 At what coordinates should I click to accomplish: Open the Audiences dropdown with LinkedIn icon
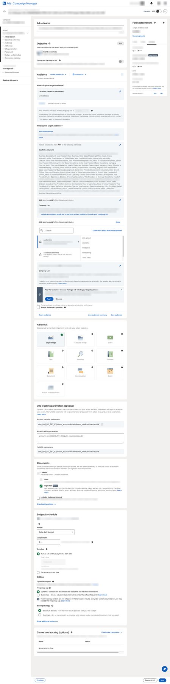point(79,74)
